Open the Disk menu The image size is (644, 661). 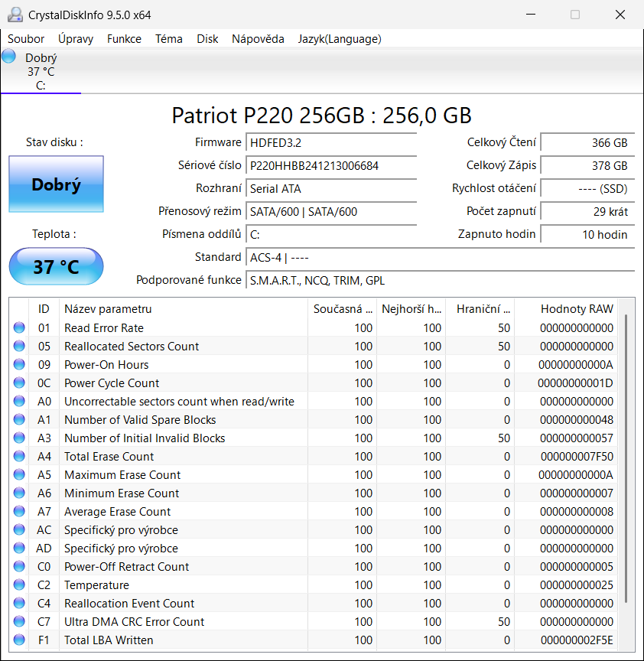point(207,39)
